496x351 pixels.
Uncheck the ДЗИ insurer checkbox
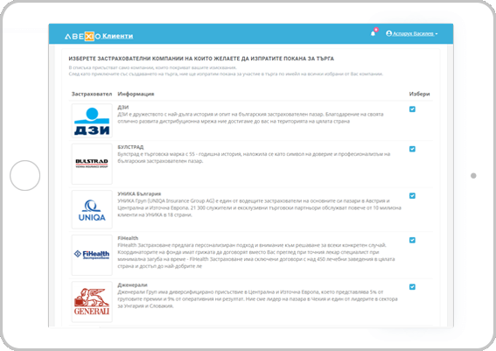pyautogui.click(x=412, y=109)
